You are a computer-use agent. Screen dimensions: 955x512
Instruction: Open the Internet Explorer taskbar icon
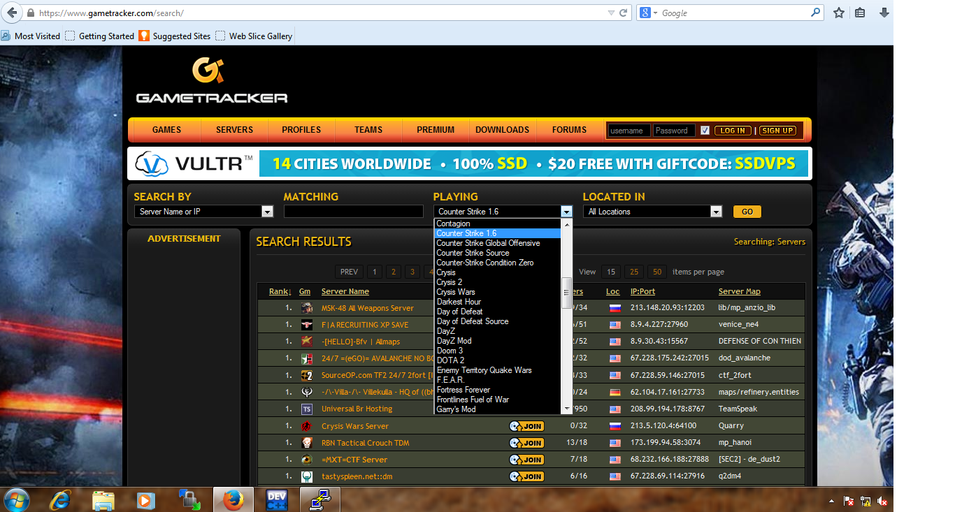pyautogui.click(x=61, y=500)
